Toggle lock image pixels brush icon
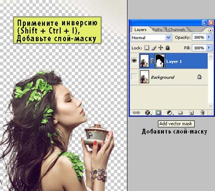215x191 pixels. coord(154,48)
